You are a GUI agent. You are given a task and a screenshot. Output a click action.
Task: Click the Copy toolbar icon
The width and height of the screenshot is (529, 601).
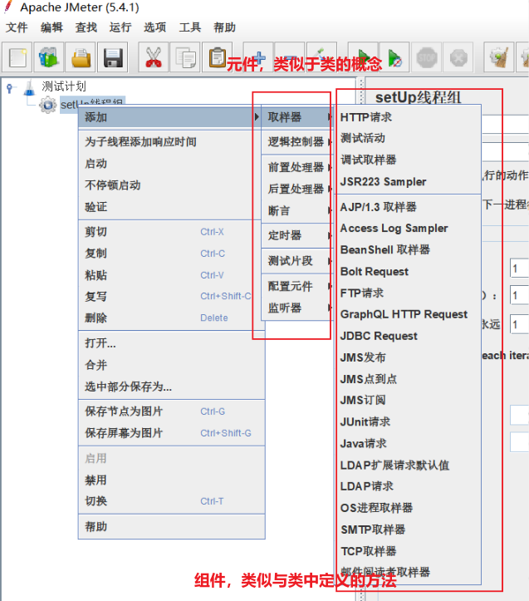(185, 57)
